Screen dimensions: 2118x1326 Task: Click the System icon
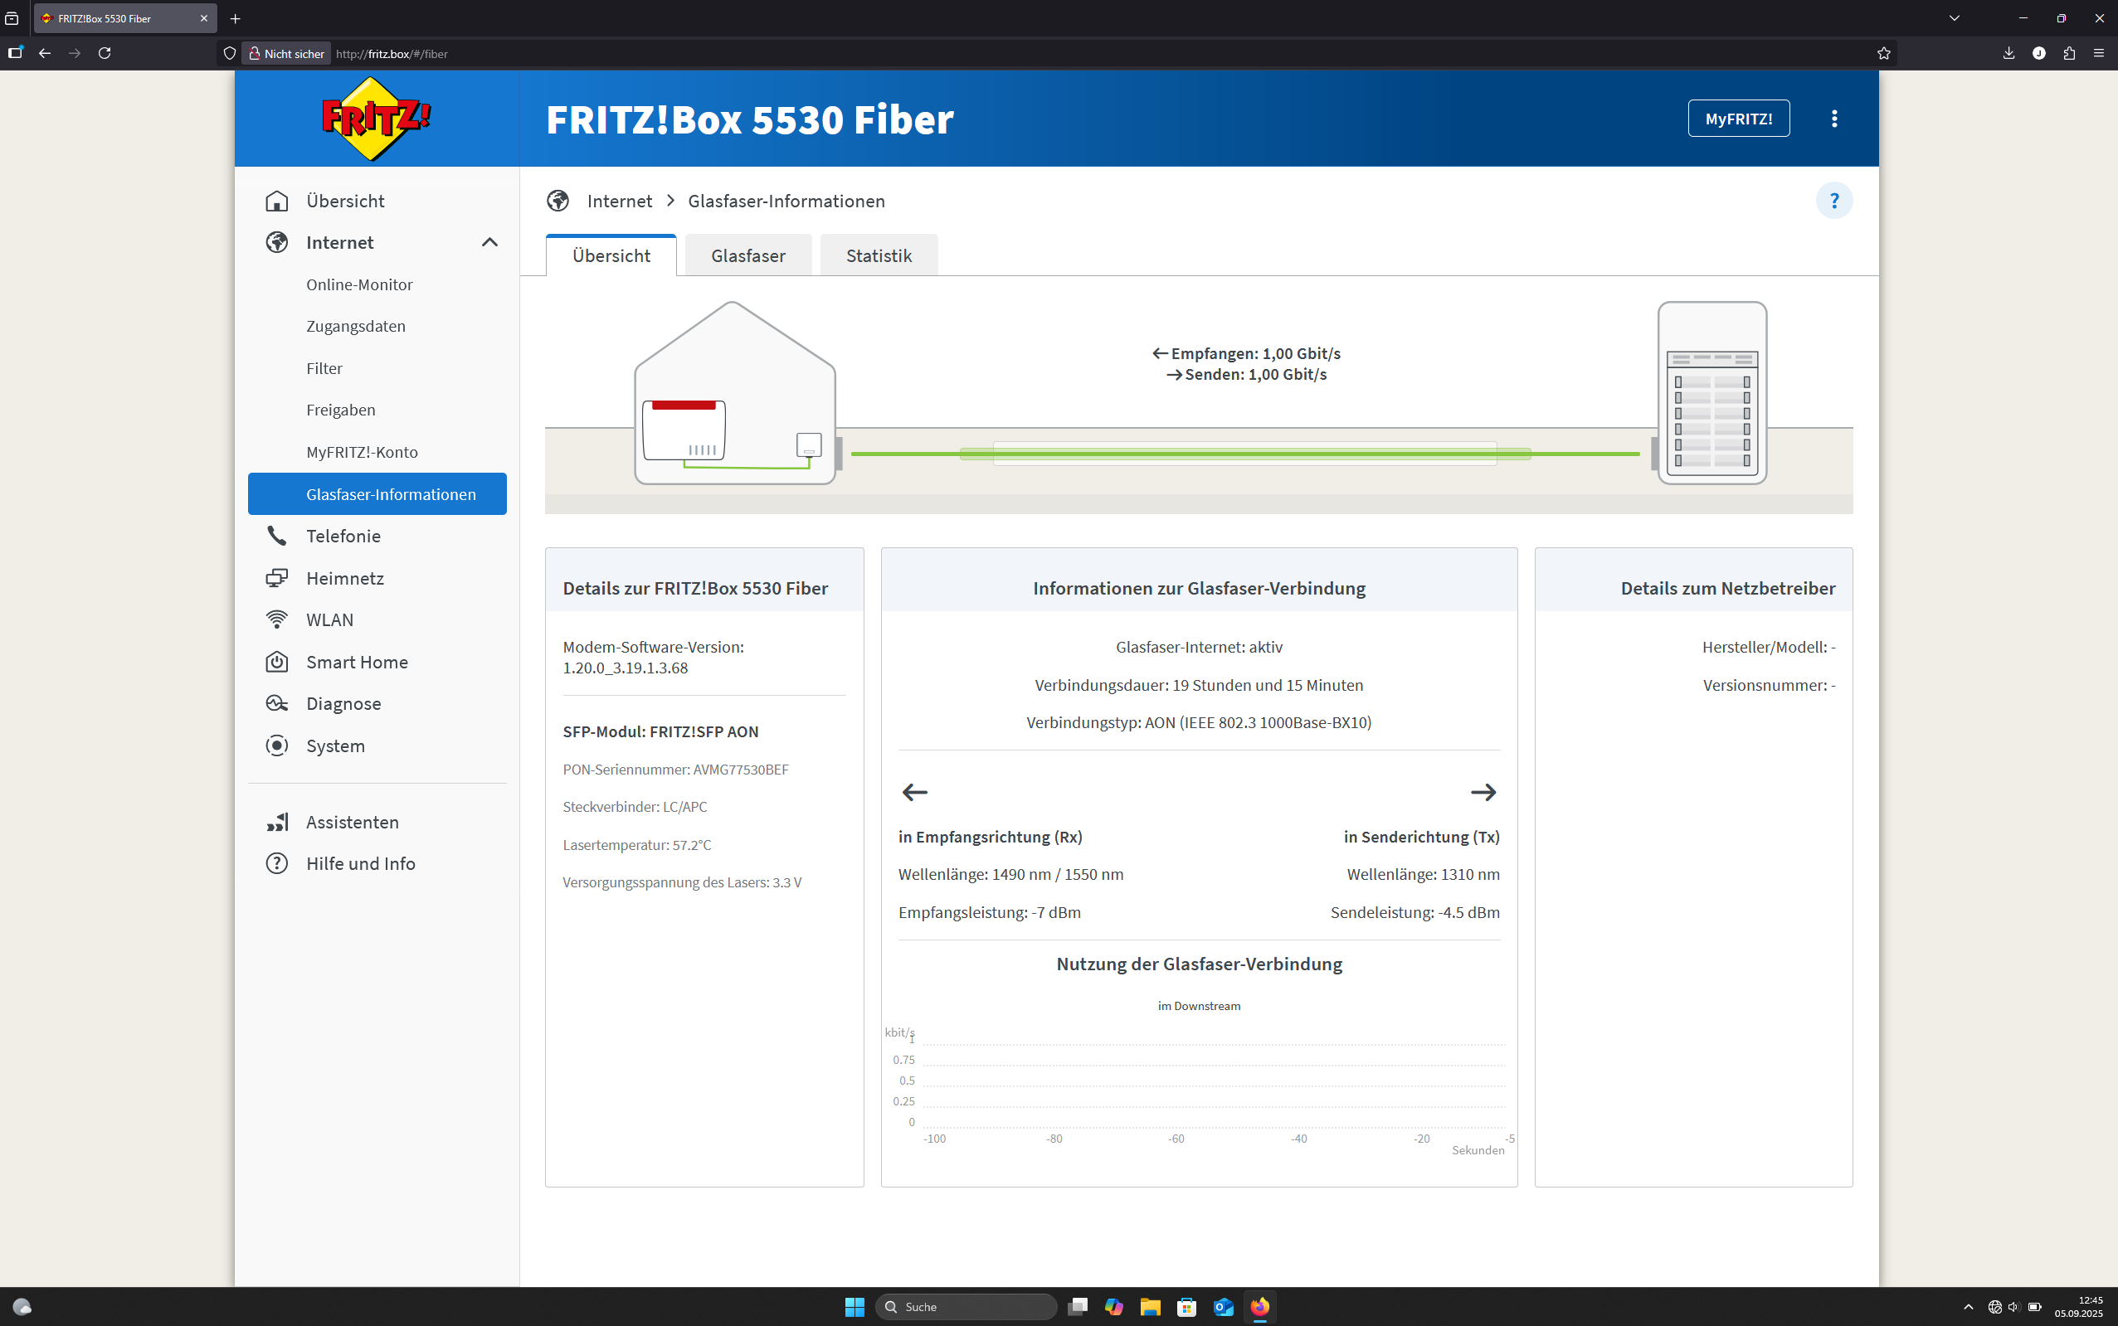tap(276, 746)
